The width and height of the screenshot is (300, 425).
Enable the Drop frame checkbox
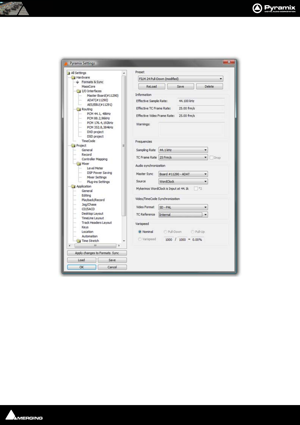(212, 157)
